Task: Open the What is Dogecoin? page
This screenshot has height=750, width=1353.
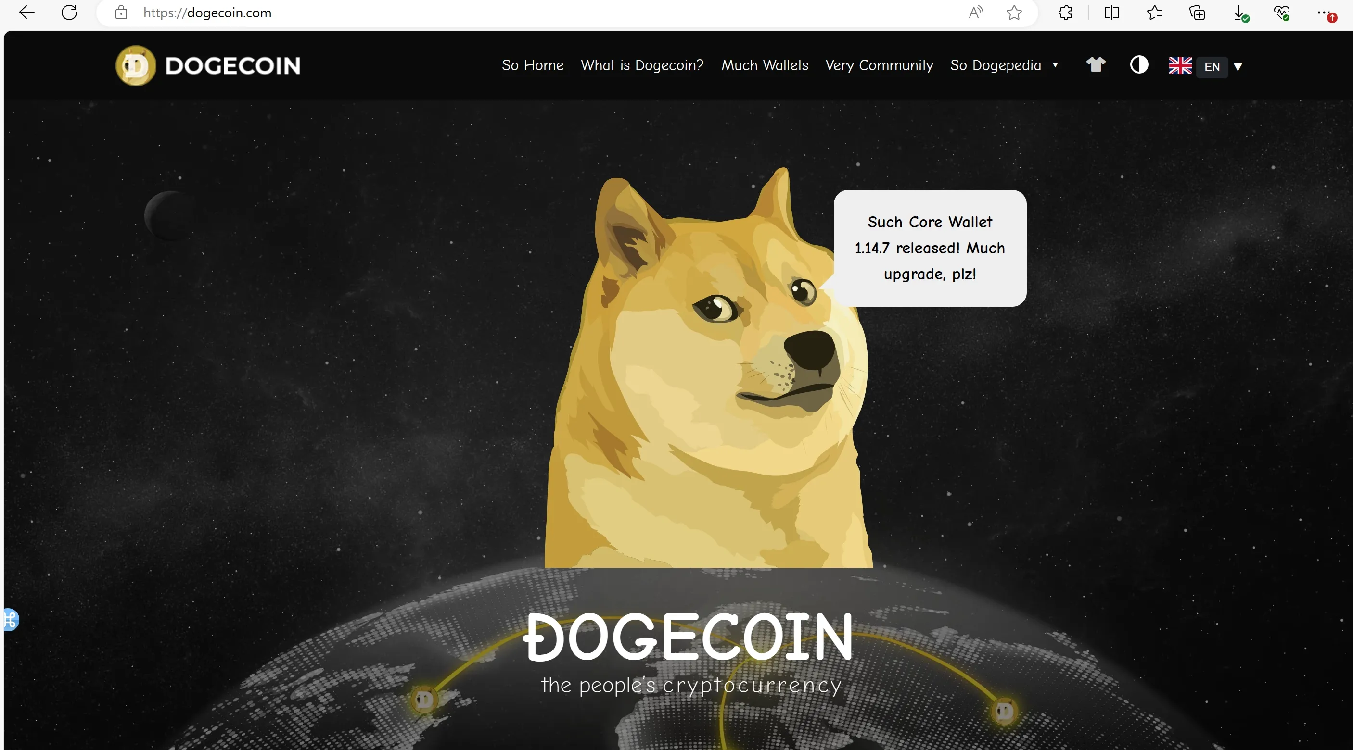Action: click(642, 65)
